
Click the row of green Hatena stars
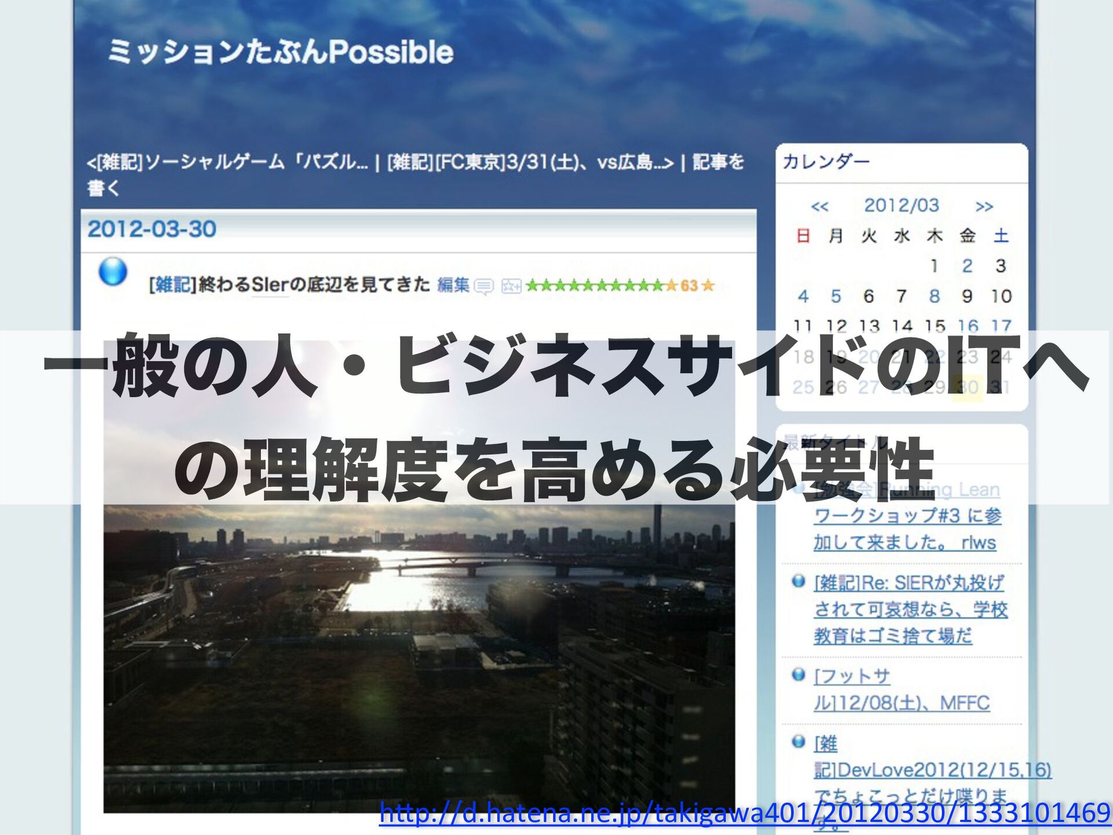595,285
